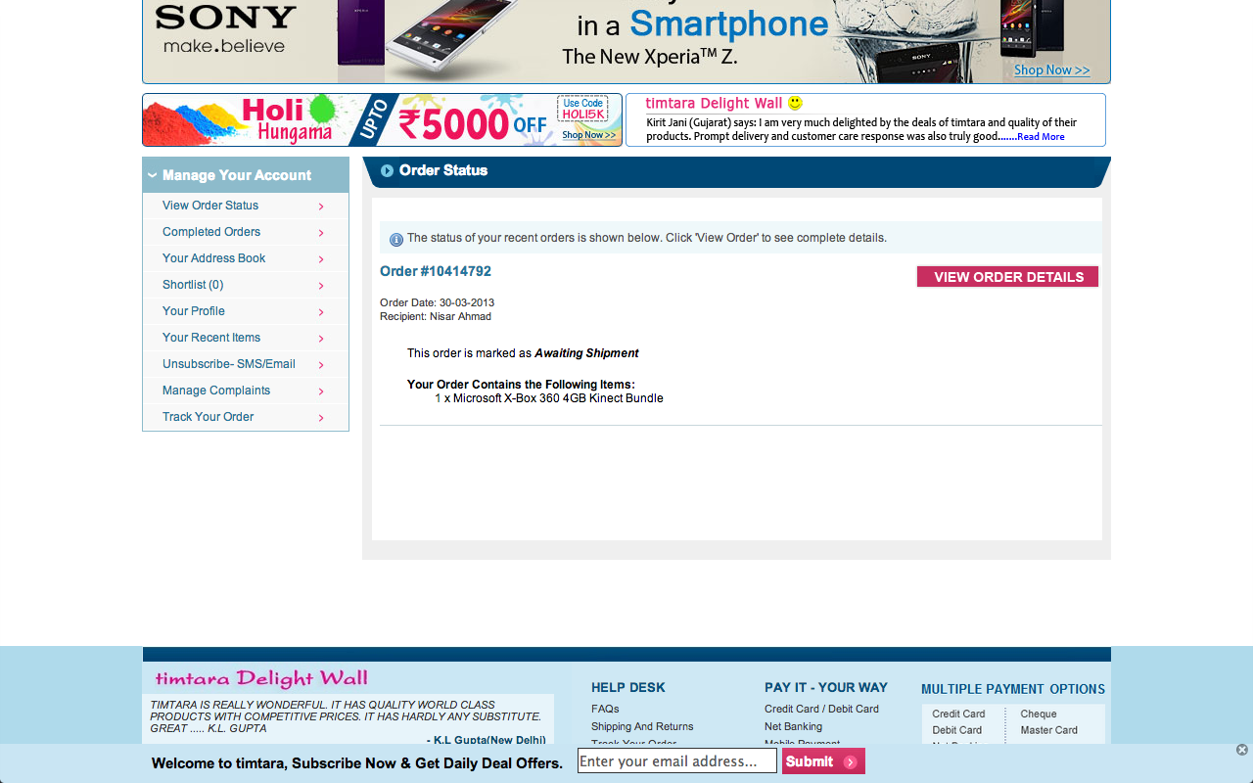
Task: Click the info icon in status notice
Action: (x=396, y=239)
